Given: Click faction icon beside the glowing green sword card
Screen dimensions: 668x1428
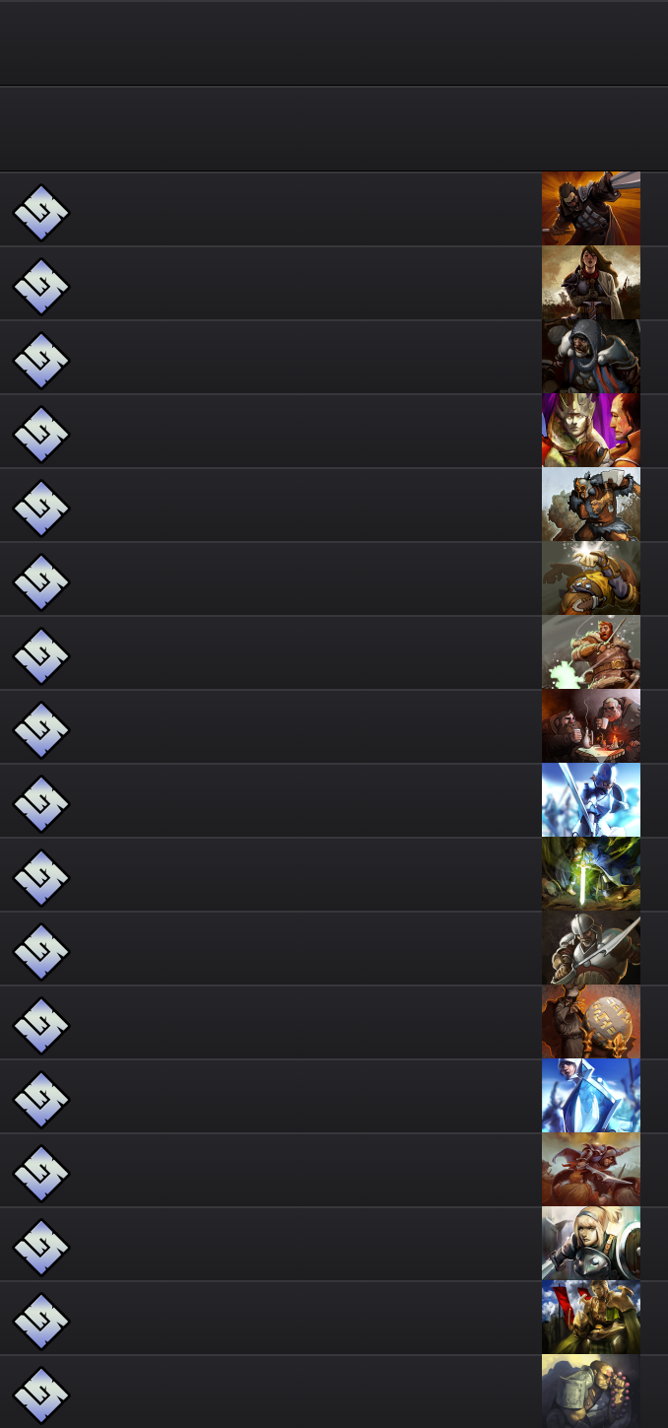Looking at the screenshot, I should point(41,878).
